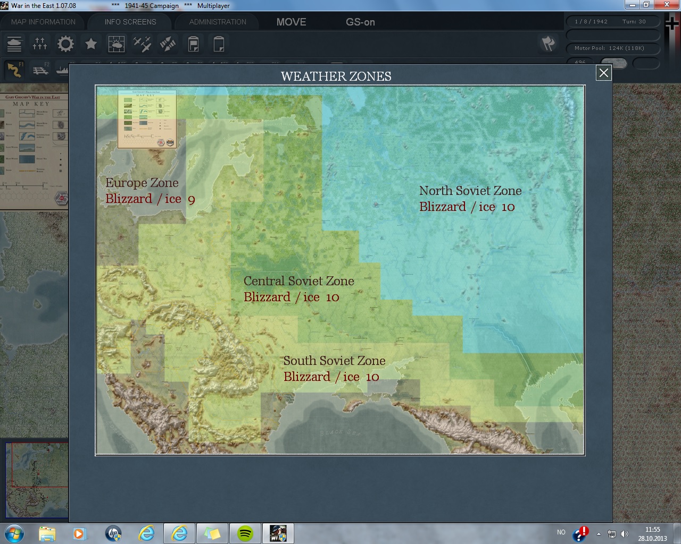Click the War in the East taskbar icon
Viewport: 681px width, 544px height.
(278, 533)
